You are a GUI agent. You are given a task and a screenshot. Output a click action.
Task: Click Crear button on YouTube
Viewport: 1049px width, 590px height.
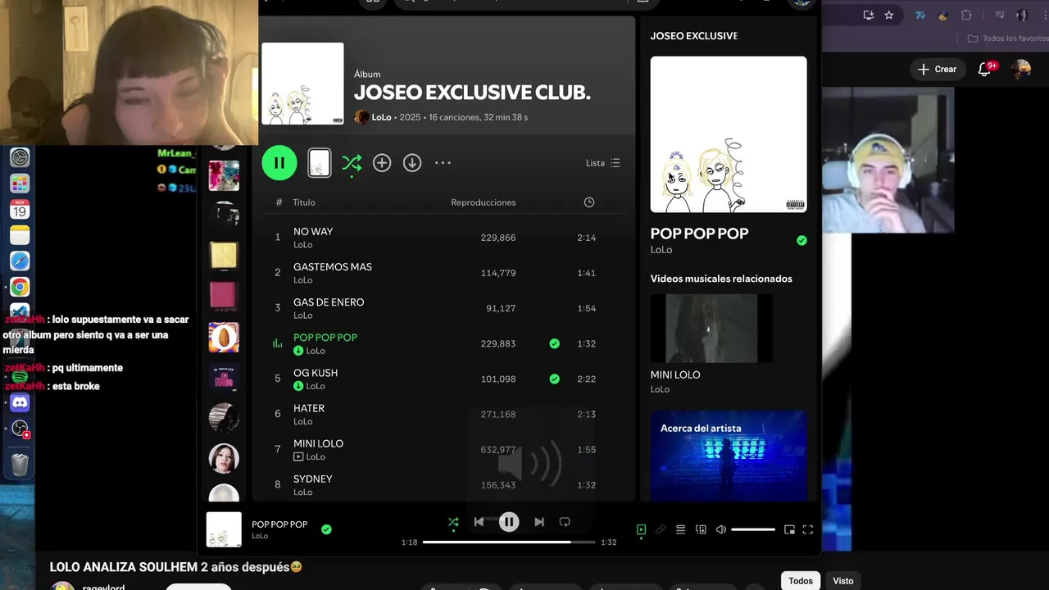point(938,69)
